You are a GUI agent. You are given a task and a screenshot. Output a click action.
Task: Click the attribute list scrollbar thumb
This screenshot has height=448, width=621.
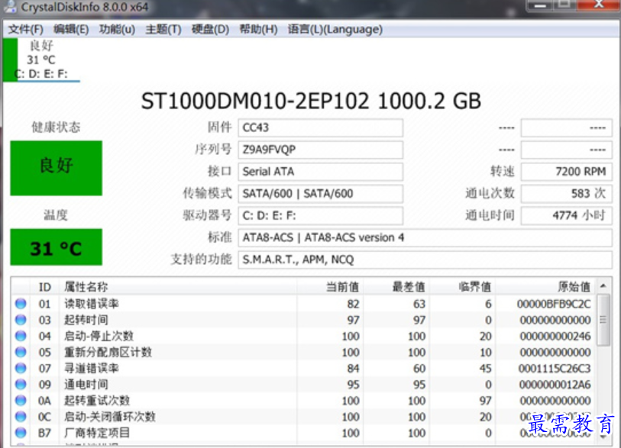click(603, 320)
